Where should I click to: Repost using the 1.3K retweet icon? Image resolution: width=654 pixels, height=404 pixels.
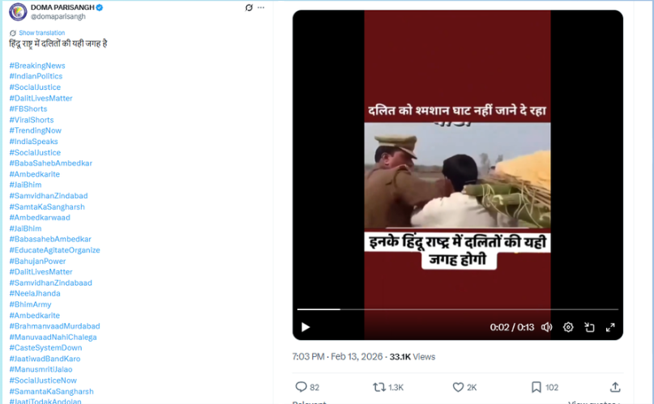(379, 387)
